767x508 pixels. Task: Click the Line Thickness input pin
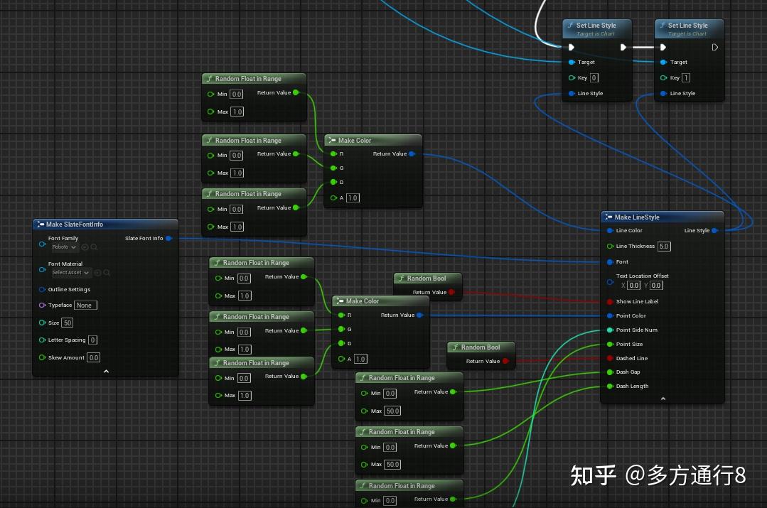[610, 246]
